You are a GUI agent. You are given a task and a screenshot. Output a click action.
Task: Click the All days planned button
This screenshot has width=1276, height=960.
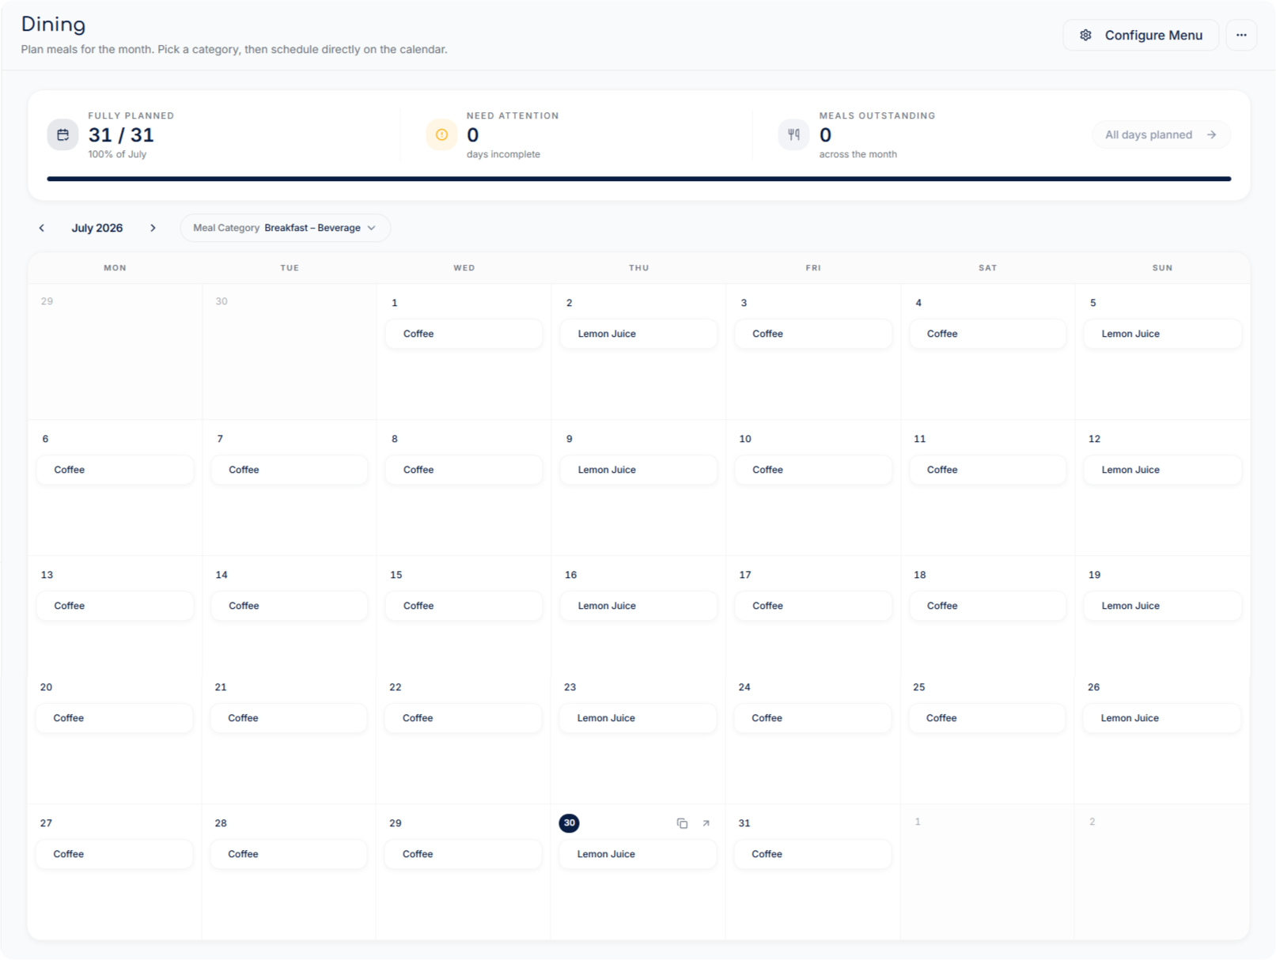(x=1161, y=134)
